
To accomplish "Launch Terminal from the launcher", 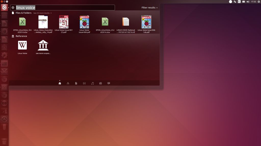I will pos(4,63).
